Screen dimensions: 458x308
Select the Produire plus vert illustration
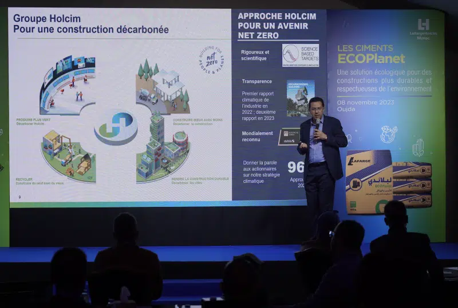tap(68, 85)
